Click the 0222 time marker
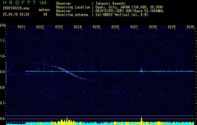The image size is (197, 125). point(40,27)
